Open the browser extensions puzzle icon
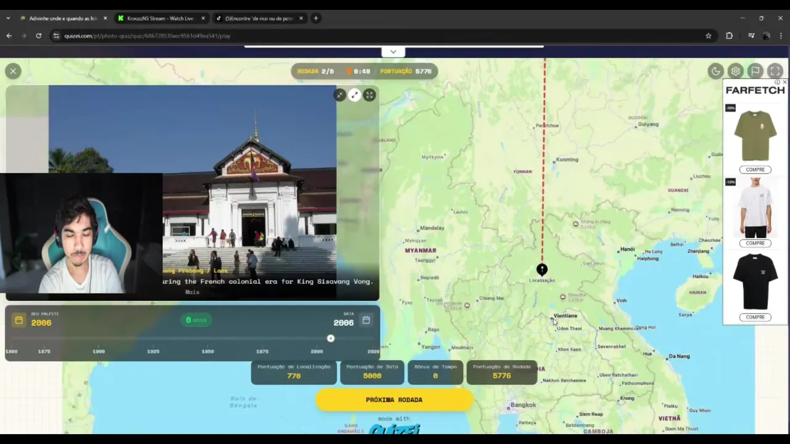This screenshot has height=444, width=790. click(x=730, y=36)
